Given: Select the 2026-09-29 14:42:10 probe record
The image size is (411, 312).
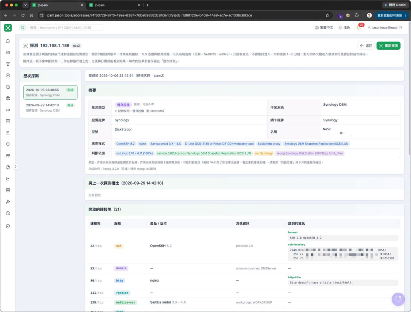Looking at the screenshot, I should 50,108.
